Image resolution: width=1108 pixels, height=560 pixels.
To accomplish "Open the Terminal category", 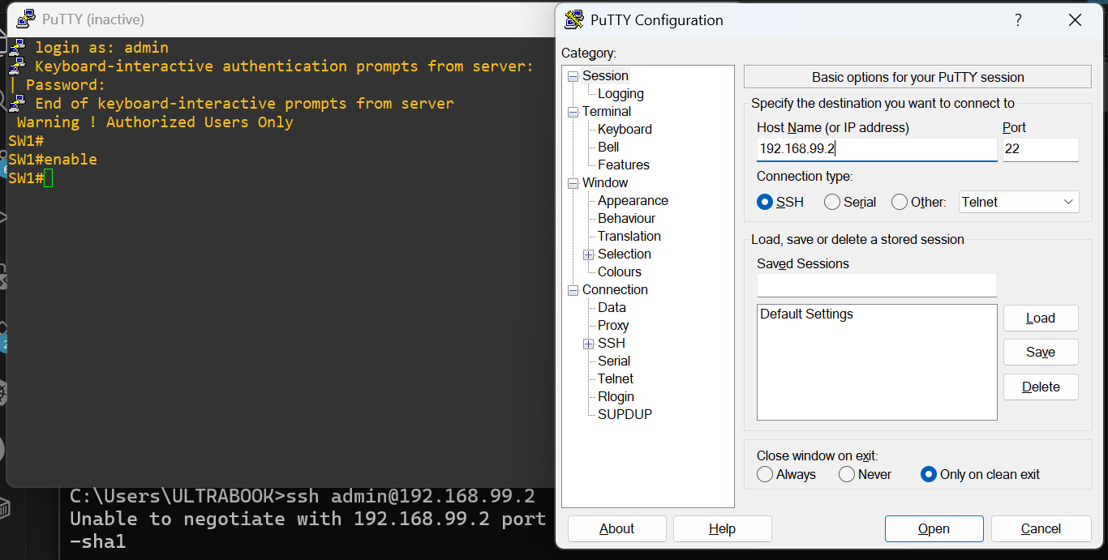I will [x=607, y=112].
